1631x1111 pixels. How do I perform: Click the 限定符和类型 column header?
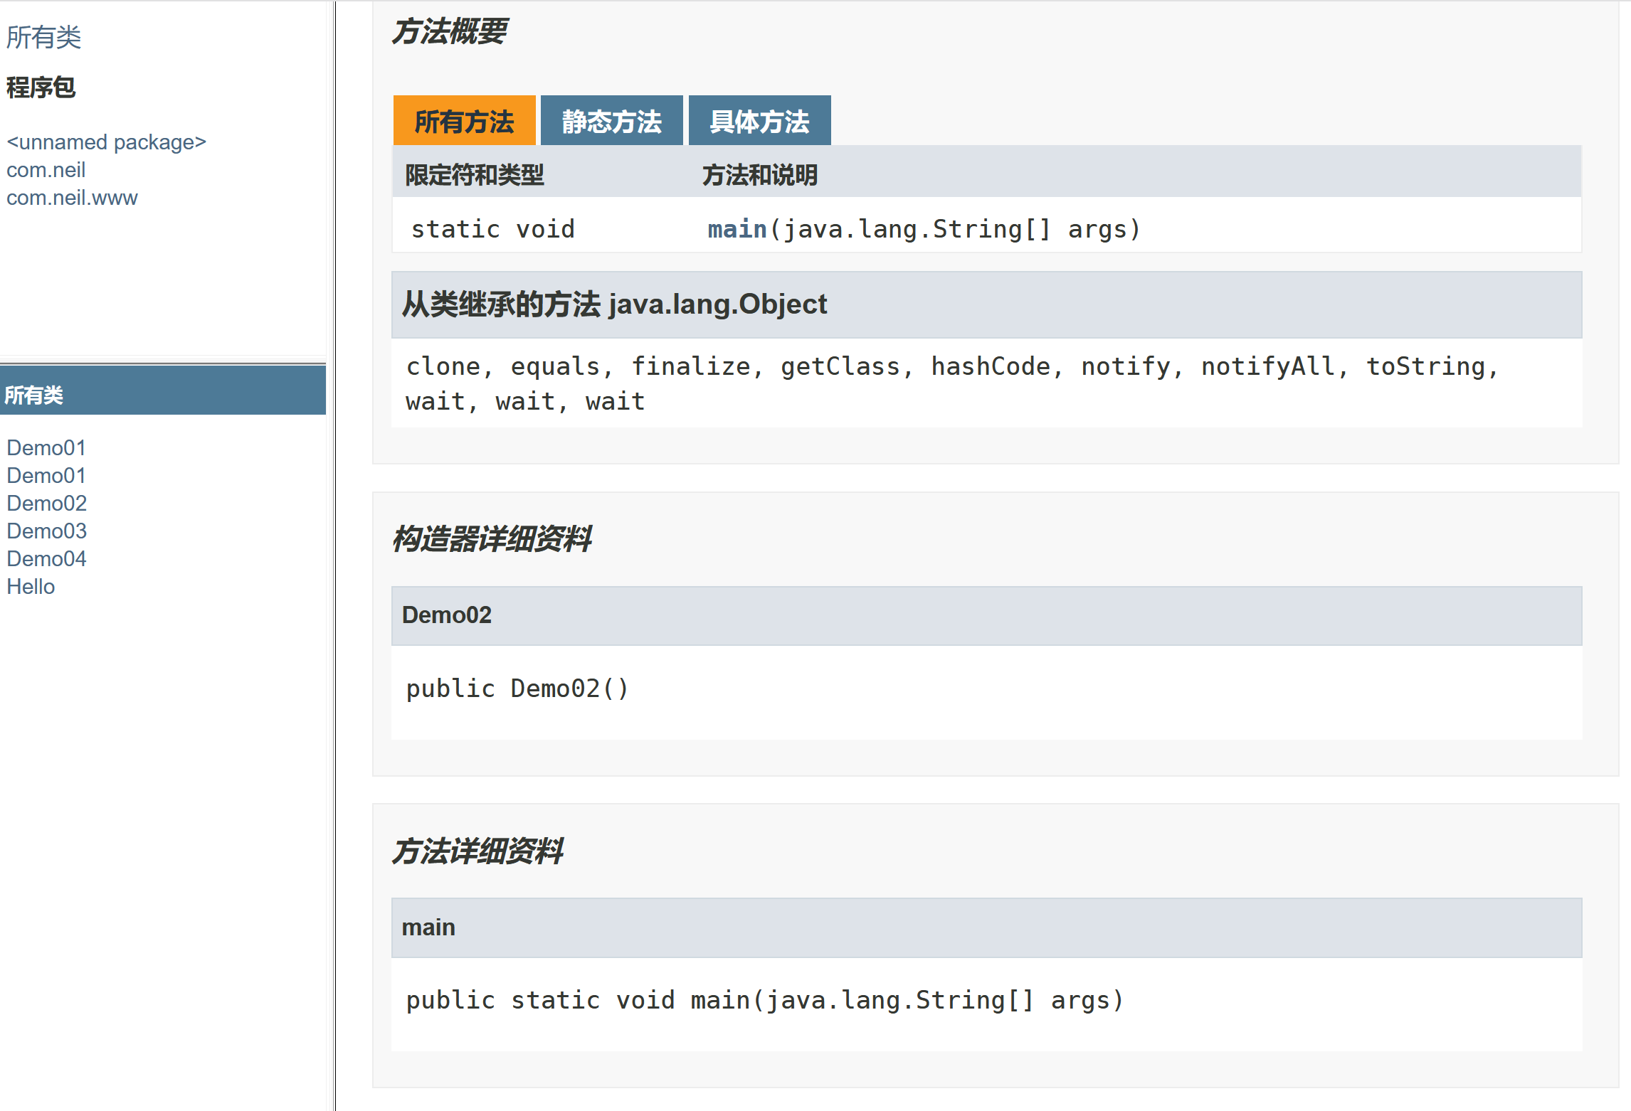[474, 175]
